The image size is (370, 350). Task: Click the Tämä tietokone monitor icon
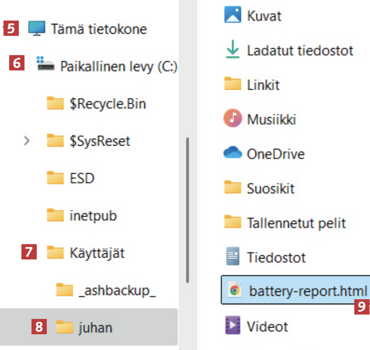37,29
